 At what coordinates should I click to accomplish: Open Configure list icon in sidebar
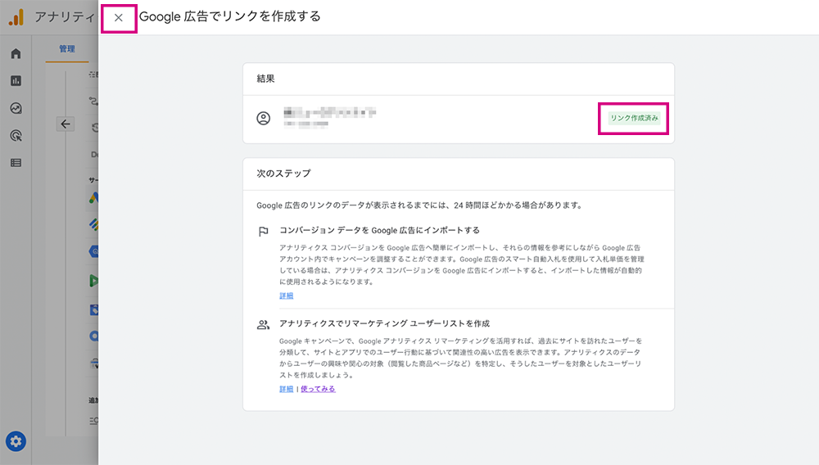click(x=16, y=163)
